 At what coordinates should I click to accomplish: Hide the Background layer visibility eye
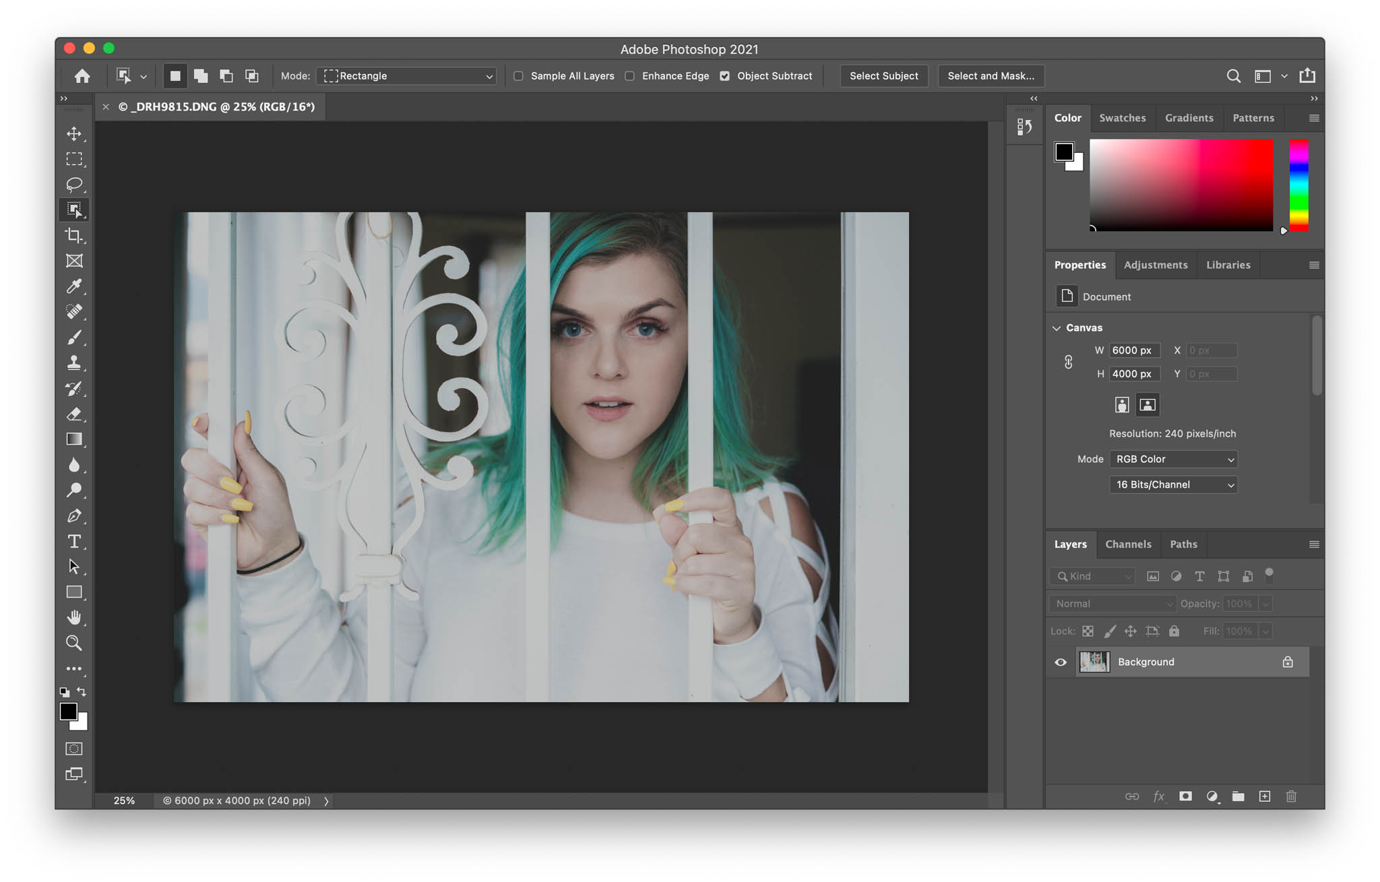(1060, 662)
